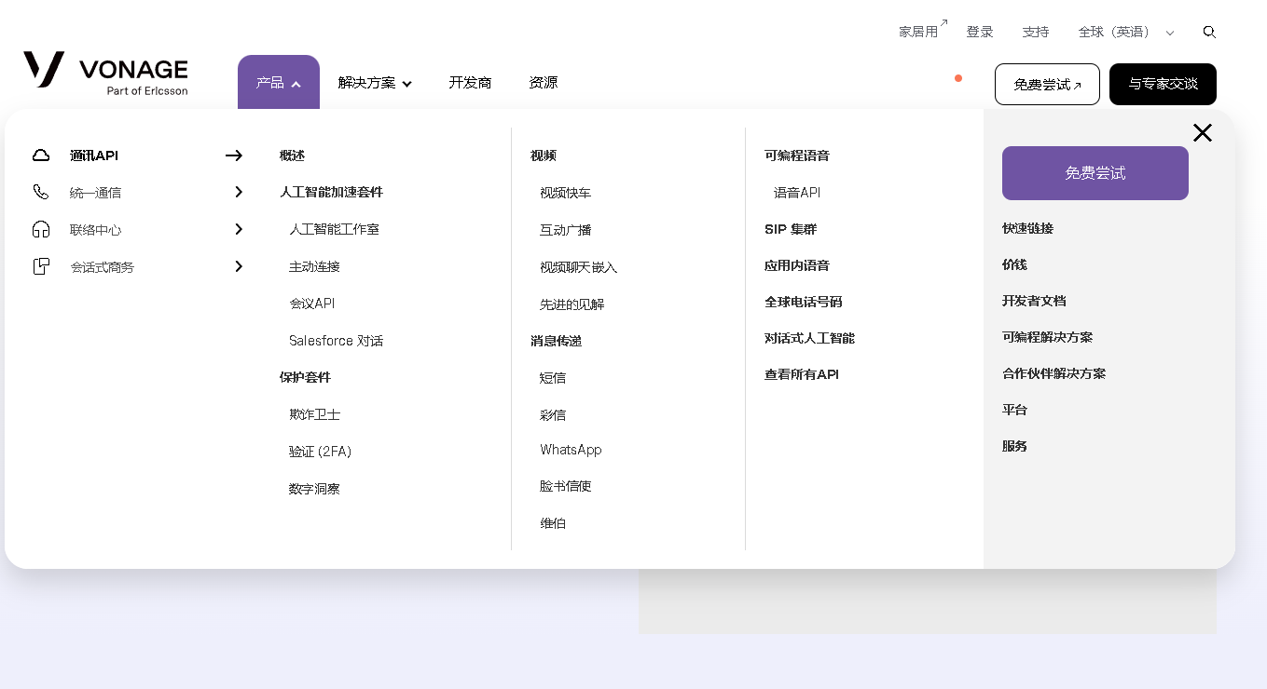Select 联络中心 in the product list

pos(95,230)
